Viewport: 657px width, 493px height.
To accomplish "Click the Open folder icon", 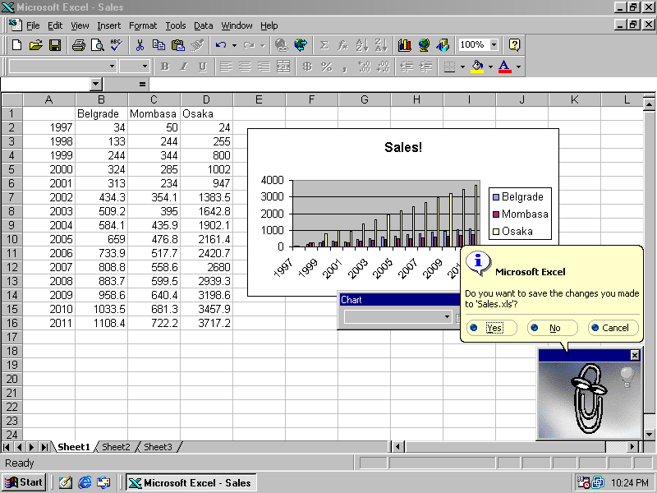I will point(35,45).
